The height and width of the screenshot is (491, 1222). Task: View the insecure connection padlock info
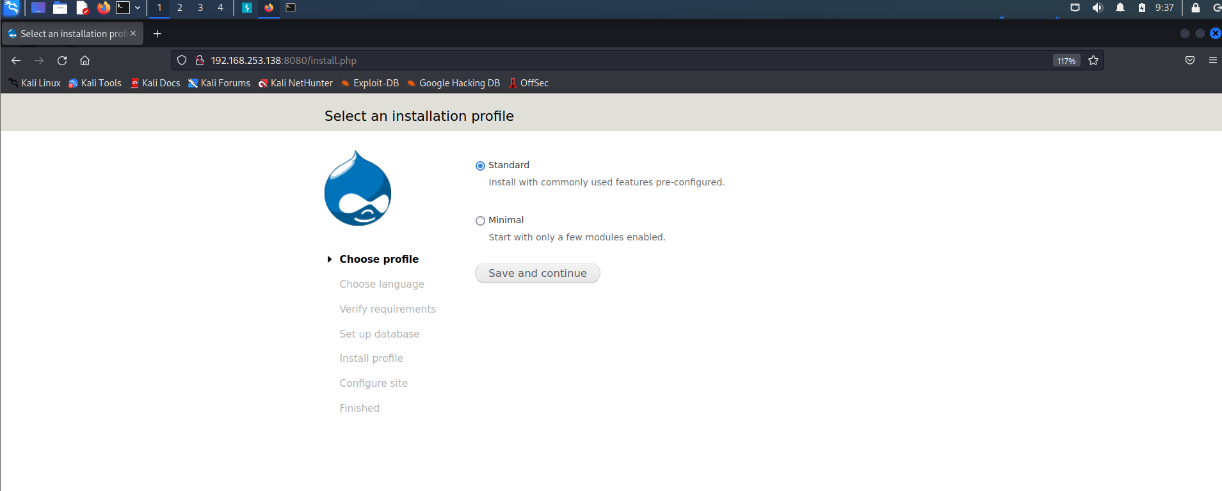coord(200,60)
